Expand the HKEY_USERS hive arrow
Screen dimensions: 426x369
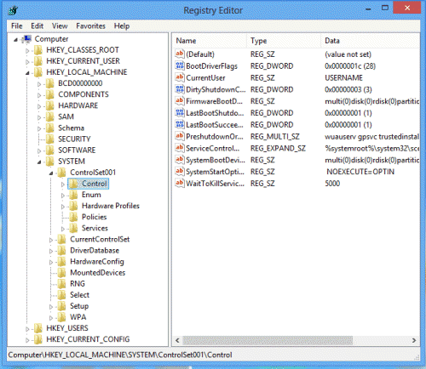coord(27,329)
